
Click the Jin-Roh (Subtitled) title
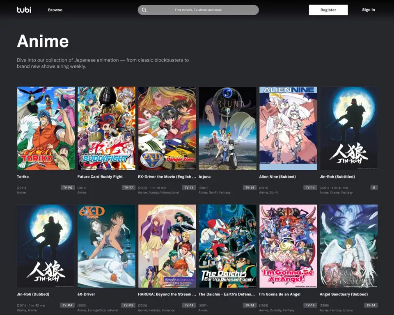[x=337, y=177]
